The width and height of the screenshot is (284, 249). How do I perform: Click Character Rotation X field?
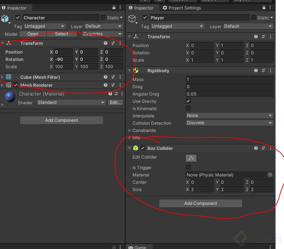63,59
